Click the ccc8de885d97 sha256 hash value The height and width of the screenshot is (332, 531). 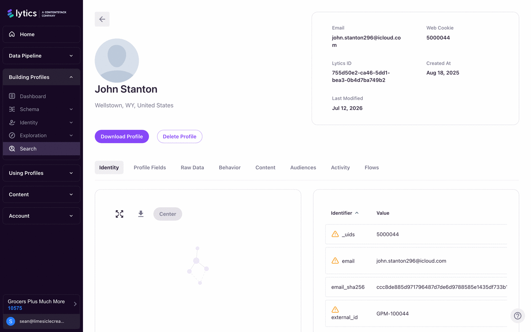[441, 287]
